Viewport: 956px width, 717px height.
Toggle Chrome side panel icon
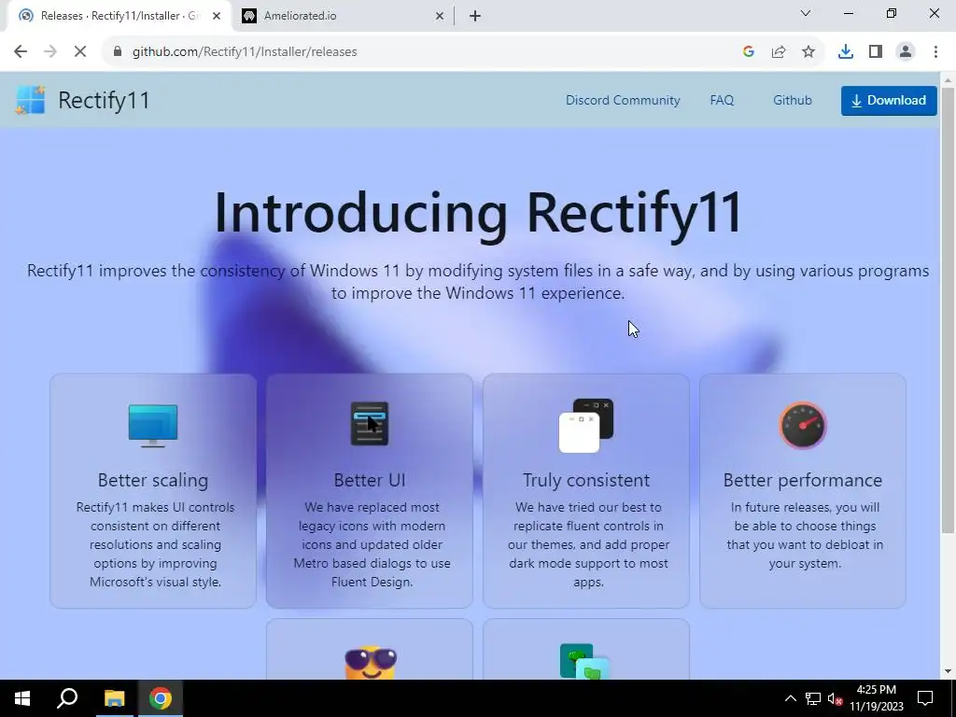click(x=876, y=52)
